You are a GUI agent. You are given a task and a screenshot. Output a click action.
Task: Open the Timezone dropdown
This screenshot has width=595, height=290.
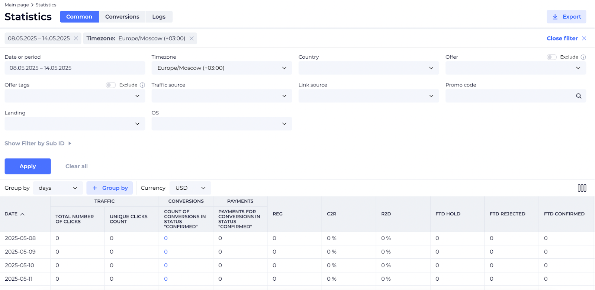pyautogui.click(x=222, y=68)
